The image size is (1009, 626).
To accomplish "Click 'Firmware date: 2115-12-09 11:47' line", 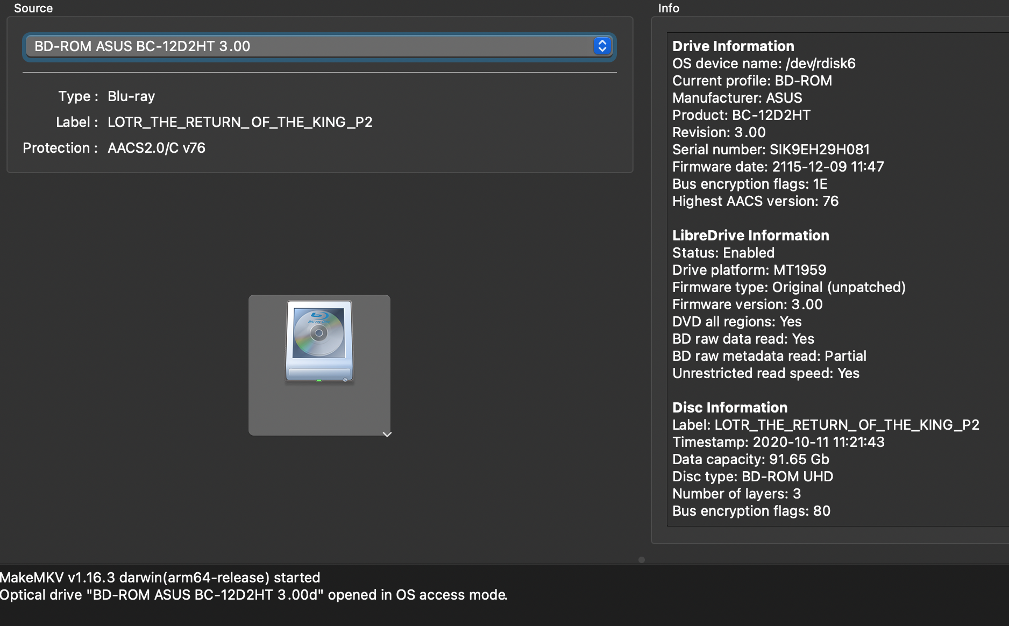I will click(x=778, y=167).
